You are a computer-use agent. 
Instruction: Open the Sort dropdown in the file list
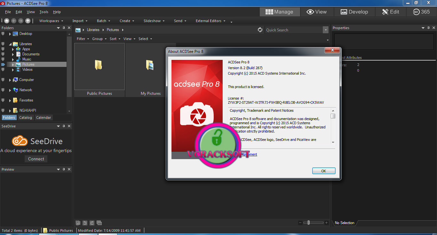click(115, 39)
